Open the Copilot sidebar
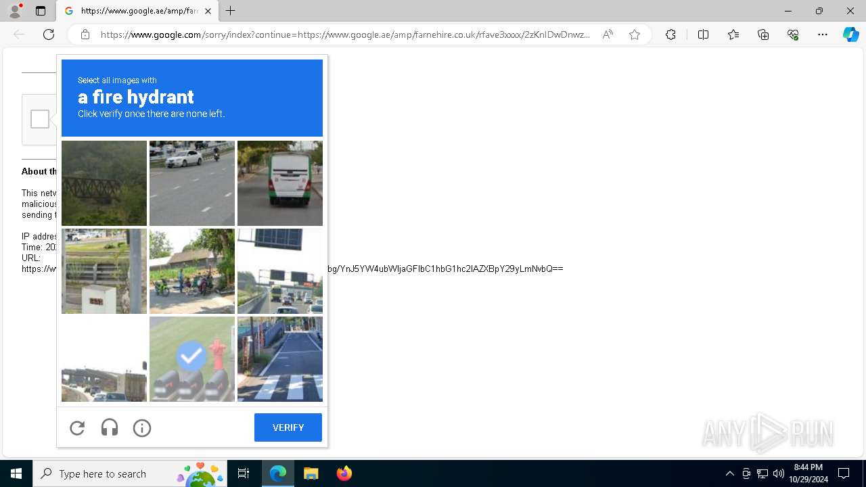 pyautogui.click(x=850, y=34)
